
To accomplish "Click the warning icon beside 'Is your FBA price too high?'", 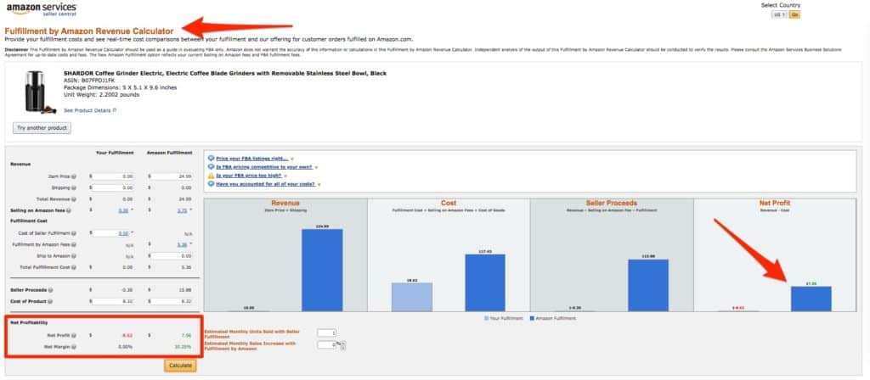I will click(x=211, y=175).
